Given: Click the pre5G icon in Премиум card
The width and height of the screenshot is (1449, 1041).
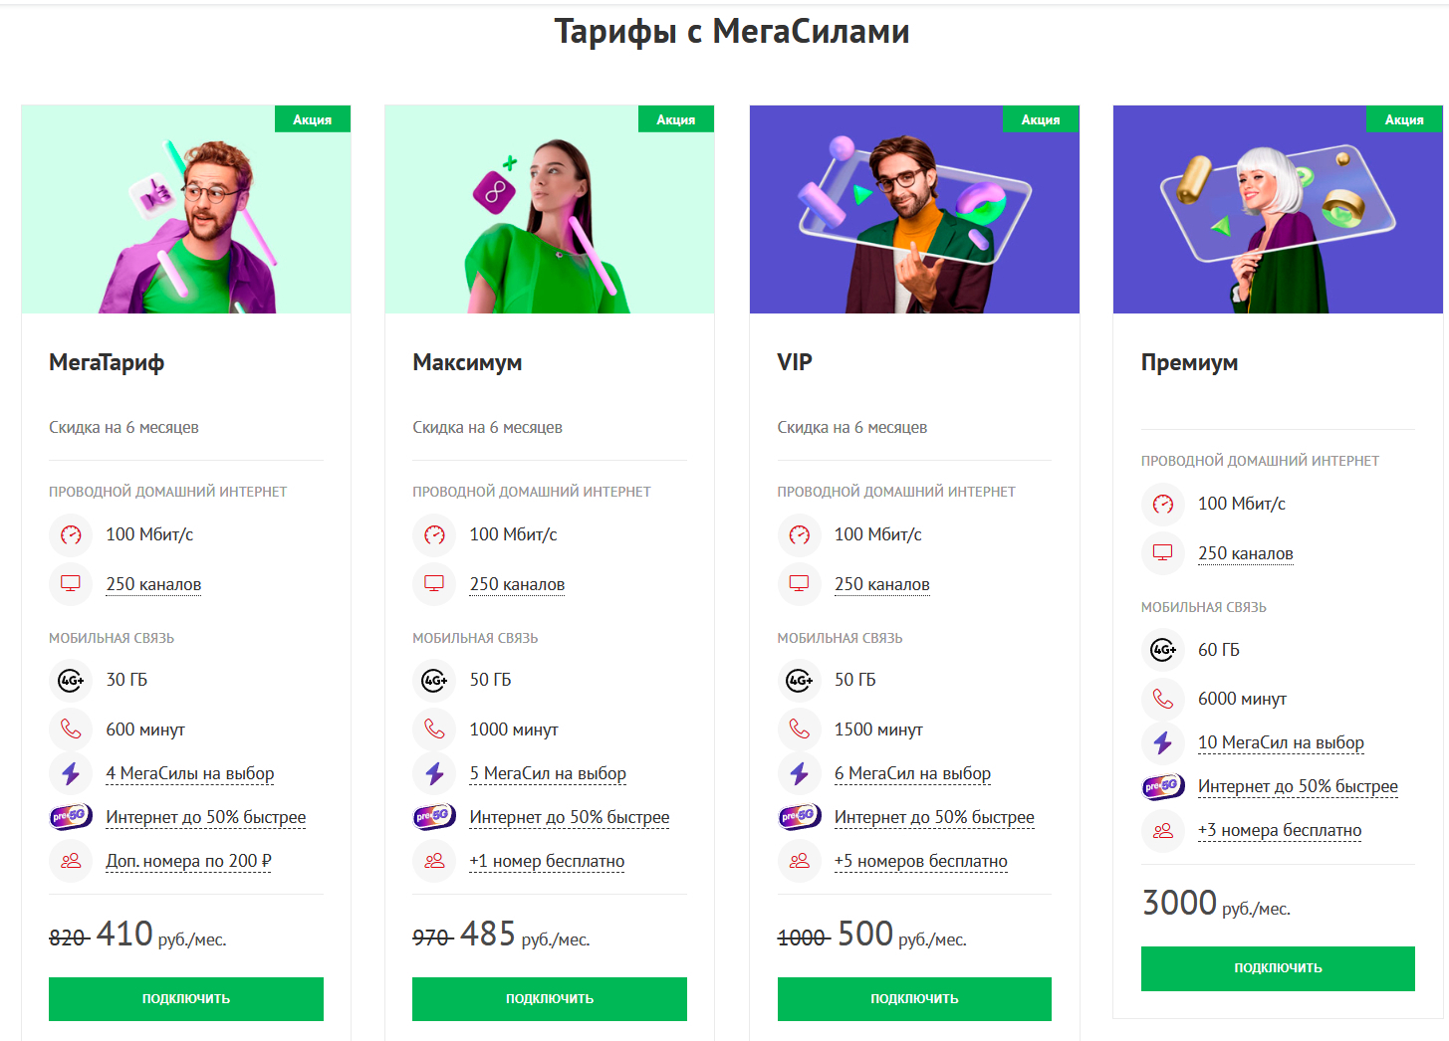Looking at the screenshot, I should coord(1163,786).
